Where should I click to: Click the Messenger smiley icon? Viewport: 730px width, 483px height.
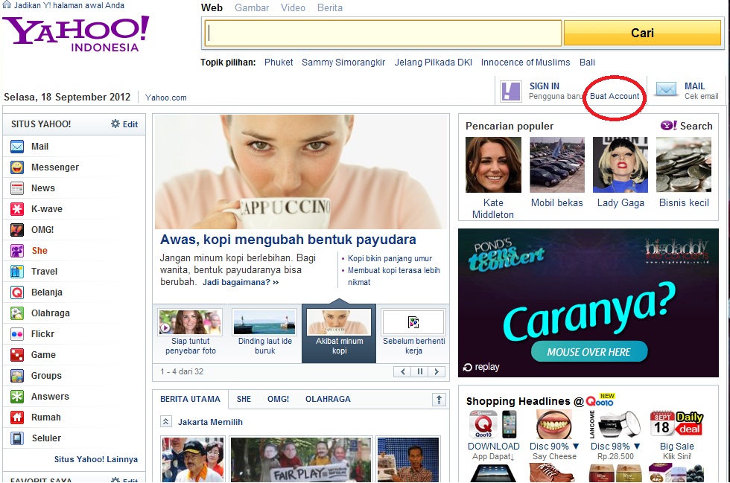tap(17, 167)
